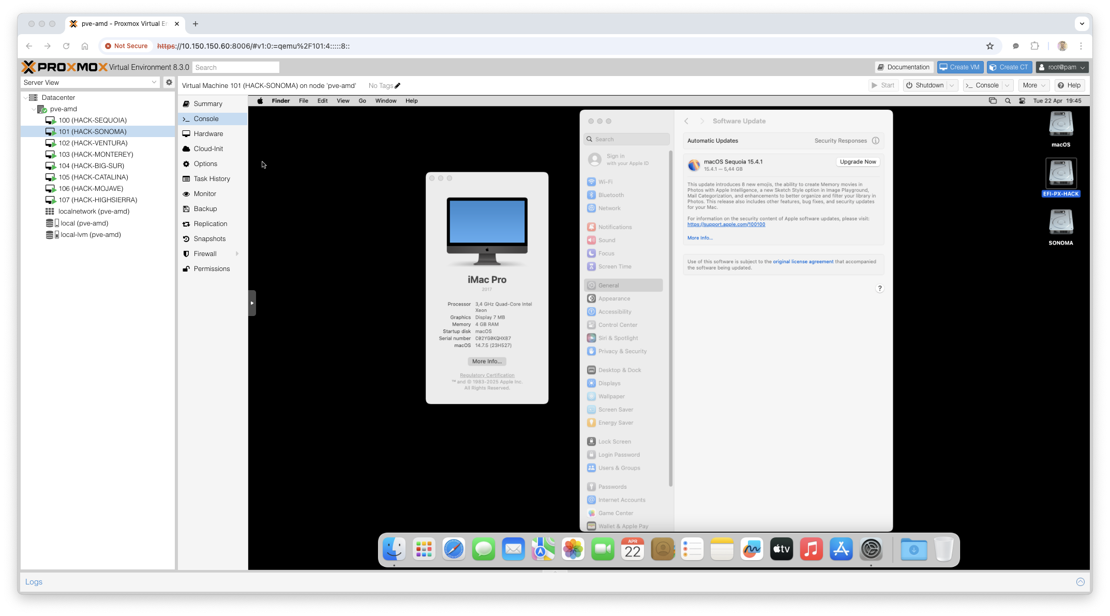This screenshot has height=616, width=1110.
Task: Open System Settings from the dock
Action: pos(871,549)
